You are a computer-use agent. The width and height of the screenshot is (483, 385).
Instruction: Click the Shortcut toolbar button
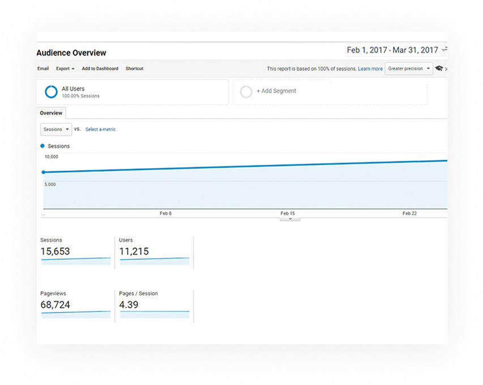coord(134,69)
